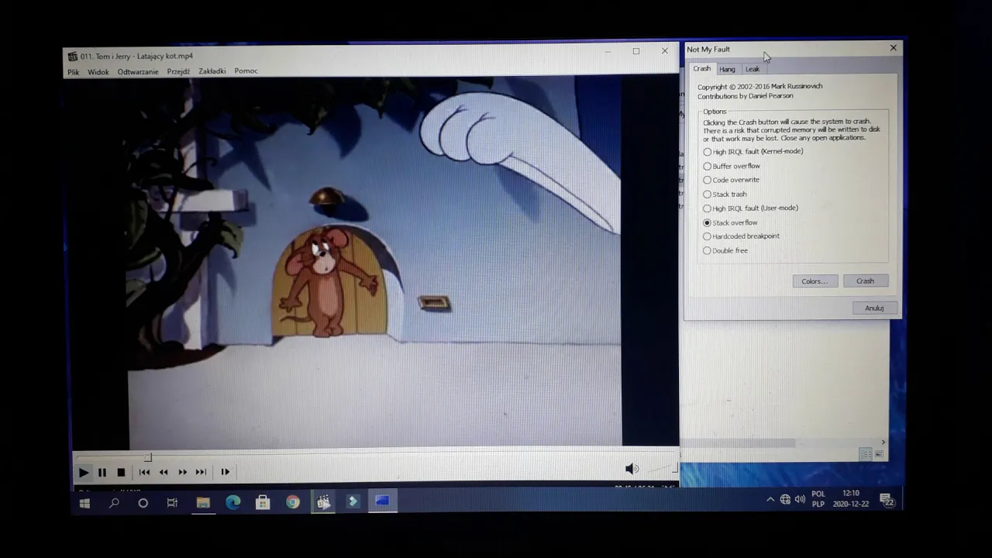The width and height of the screenshot is (992, 558).
Task: Open the network tray icon
Action: click(785, 500)
